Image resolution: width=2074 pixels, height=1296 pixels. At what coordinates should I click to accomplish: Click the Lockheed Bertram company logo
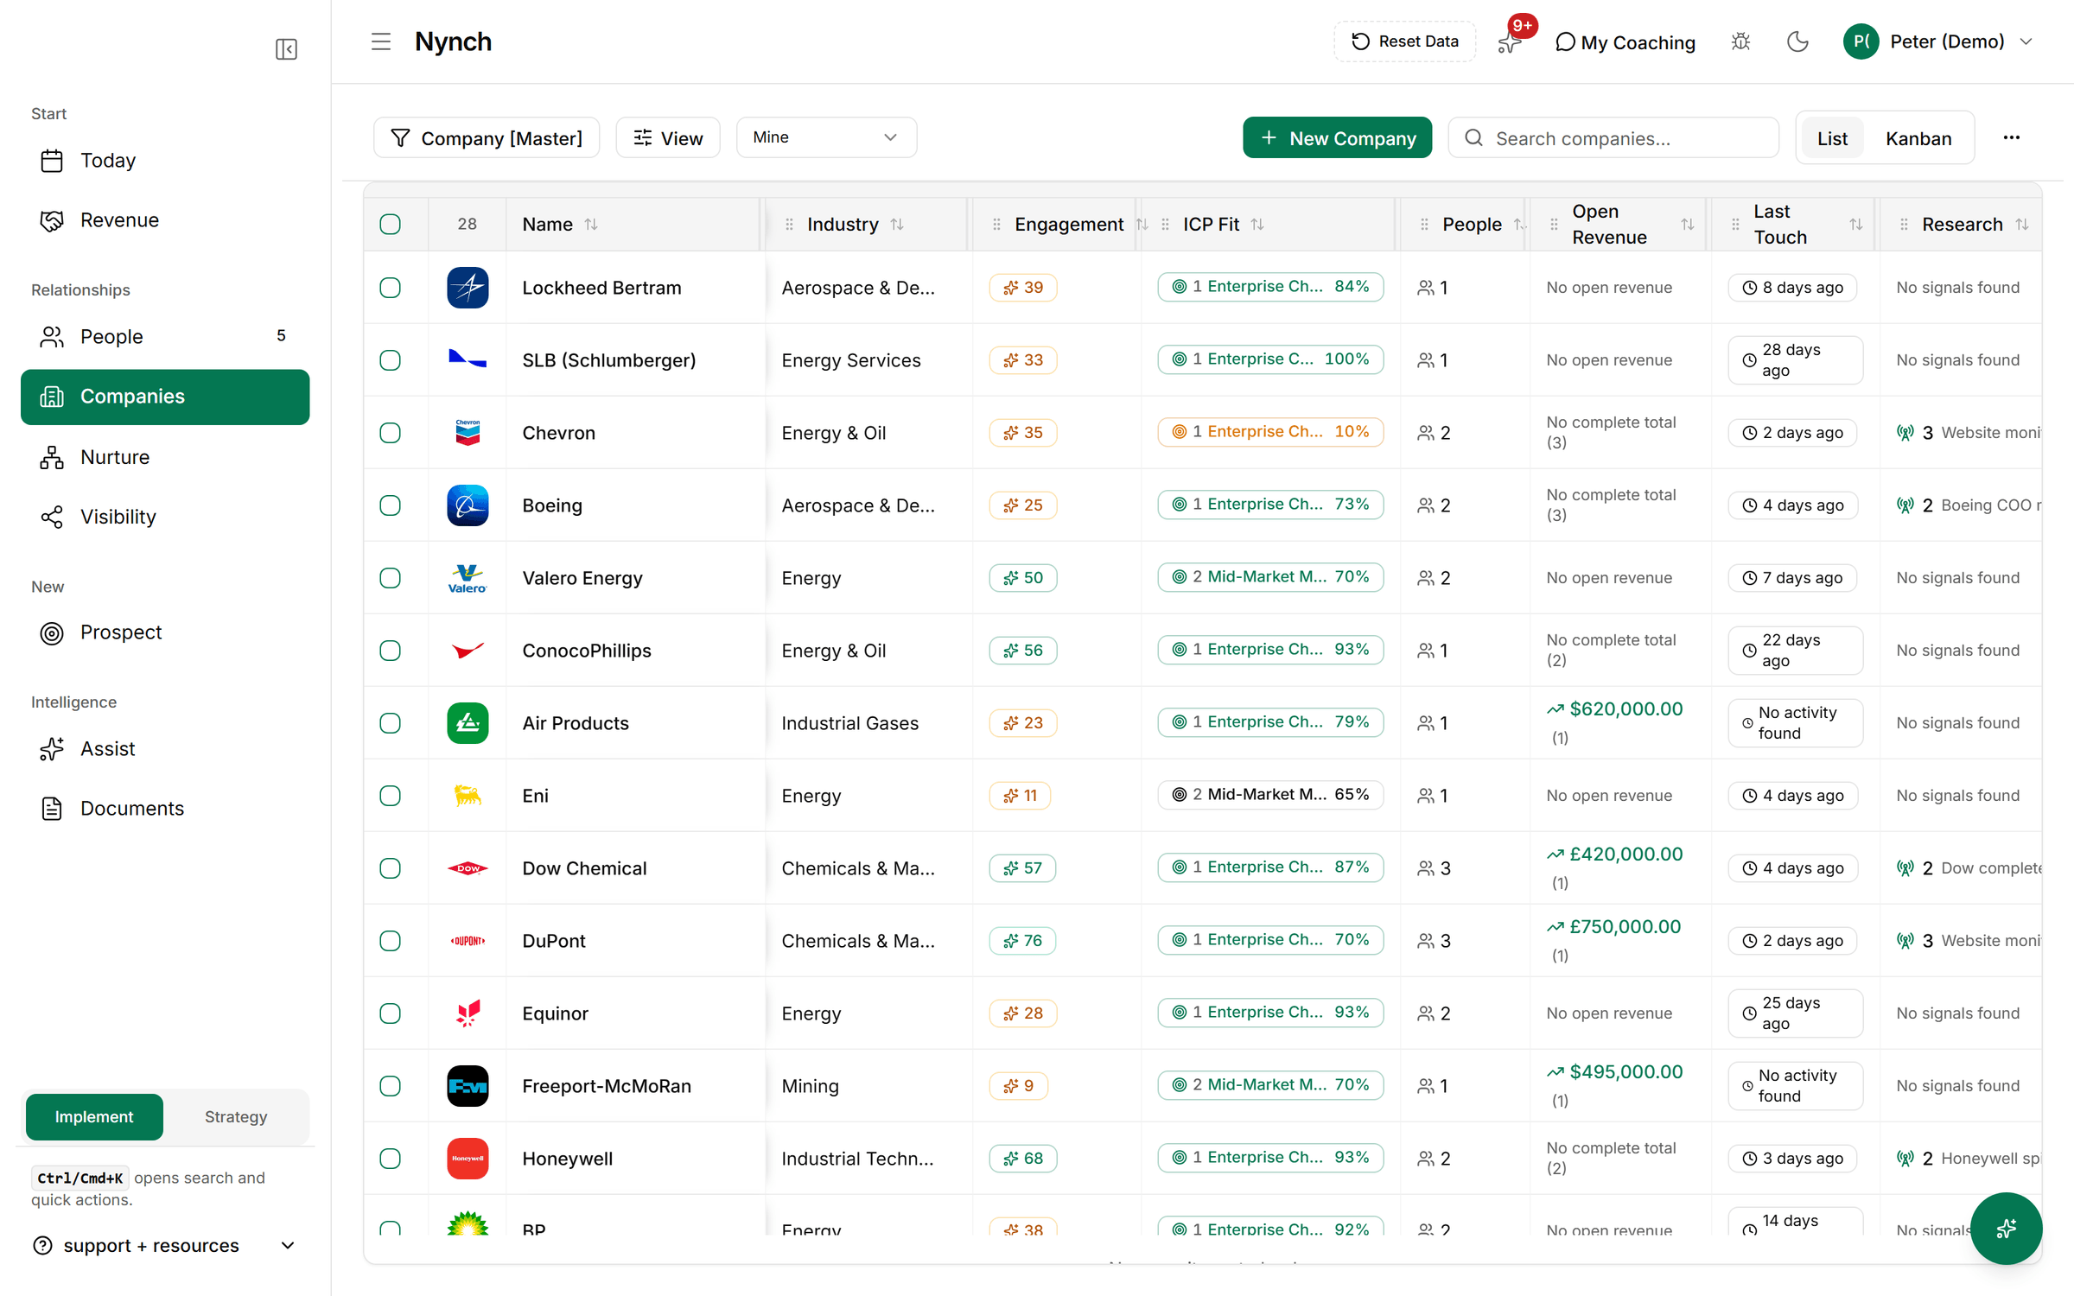tap(468, 288)
